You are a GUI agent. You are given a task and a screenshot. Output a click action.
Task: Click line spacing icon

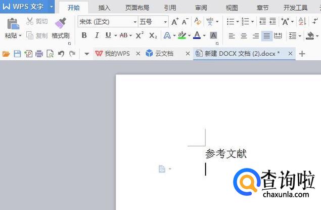(293, 36)
